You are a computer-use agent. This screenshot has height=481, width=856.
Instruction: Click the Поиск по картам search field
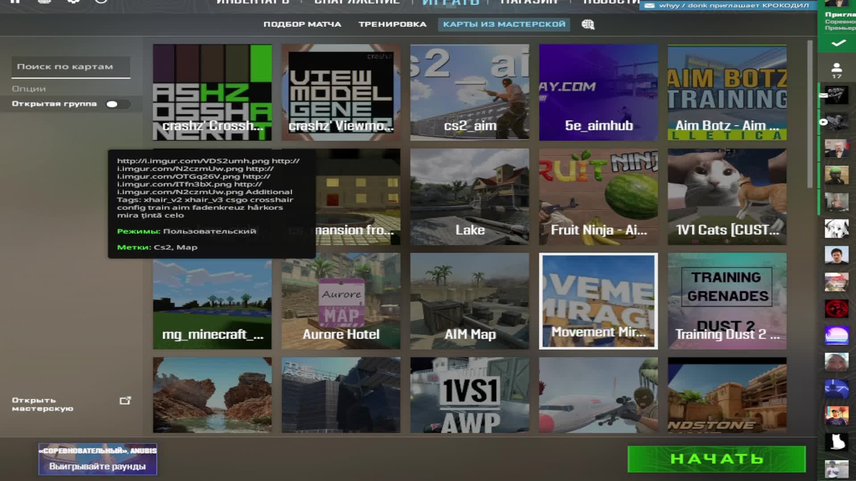[70, 67]
